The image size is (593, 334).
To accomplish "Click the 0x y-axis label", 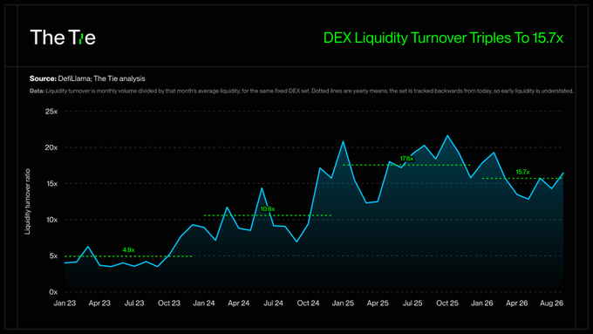I will click(x=53, y=292).
